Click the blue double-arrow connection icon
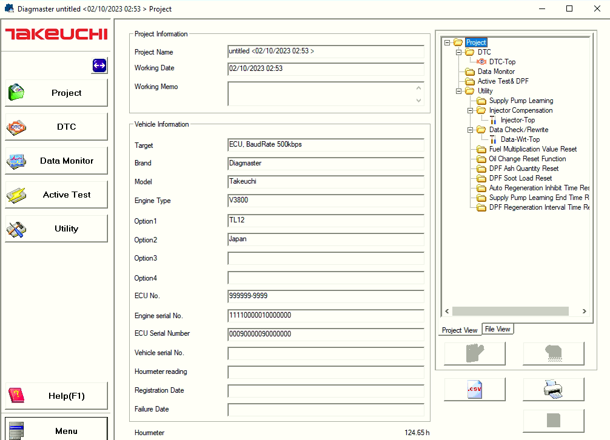 click(x=99, y=65)
